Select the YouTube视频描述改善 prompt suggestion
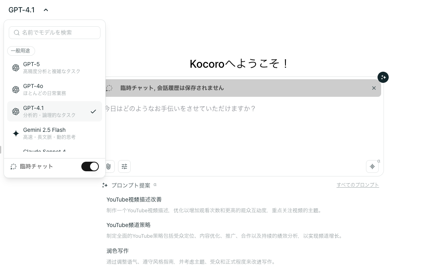Screen dimensions: 421x278 (134, 200)
